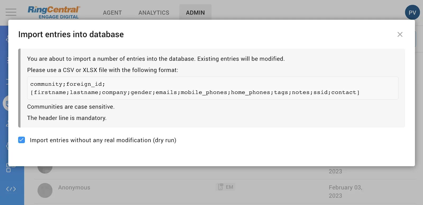Click the RingCentral Engage Digital logo
Screen dimensions: 423x205
click(x=54, y=13)
